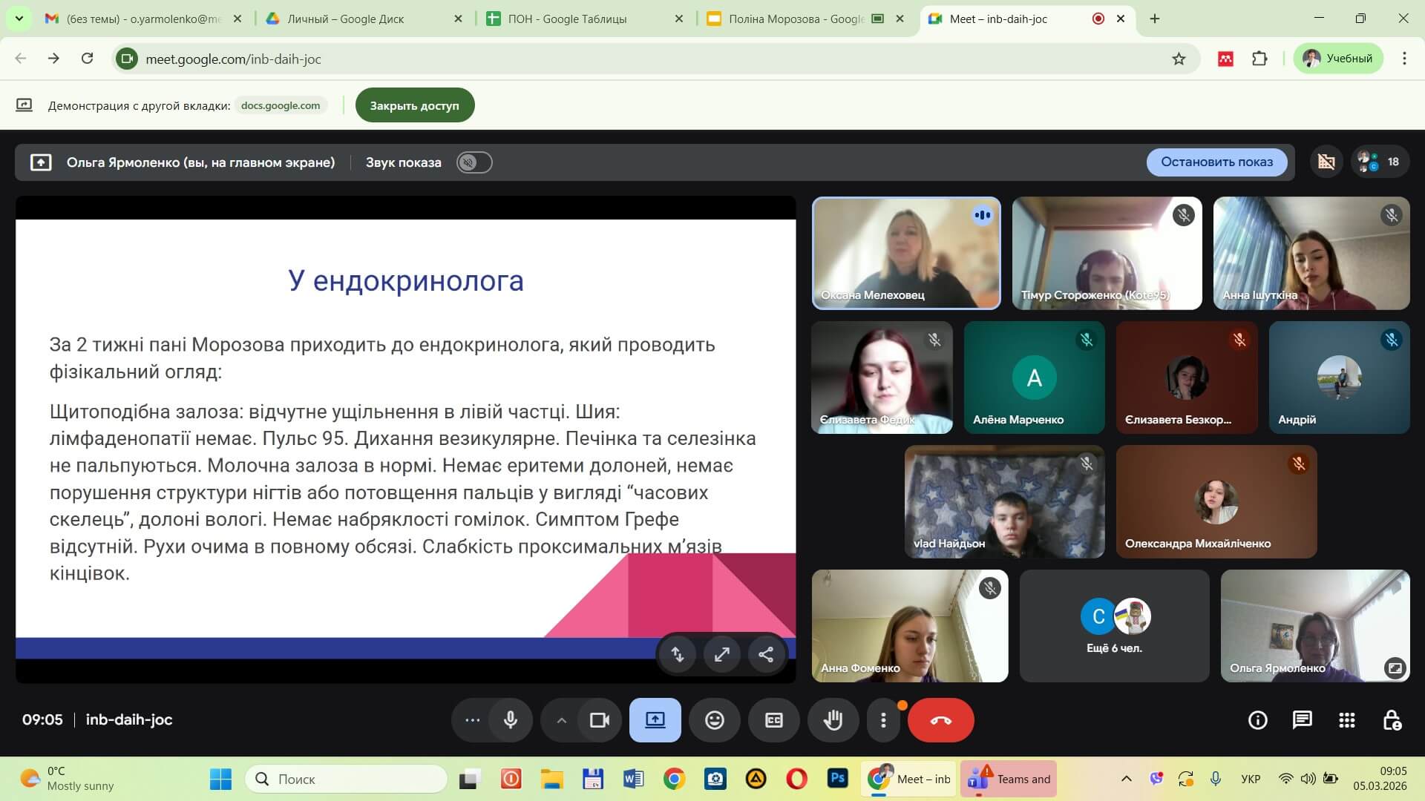Open the chat with everyone panel
The height and width of the screenshot is (801, 1425).
(1302, 720)
